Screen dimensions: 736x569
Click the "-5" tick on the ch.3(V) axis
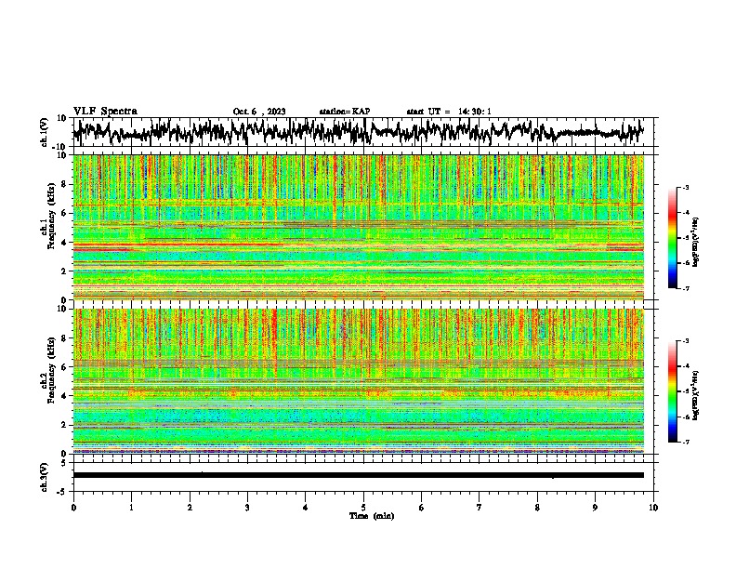62,492
